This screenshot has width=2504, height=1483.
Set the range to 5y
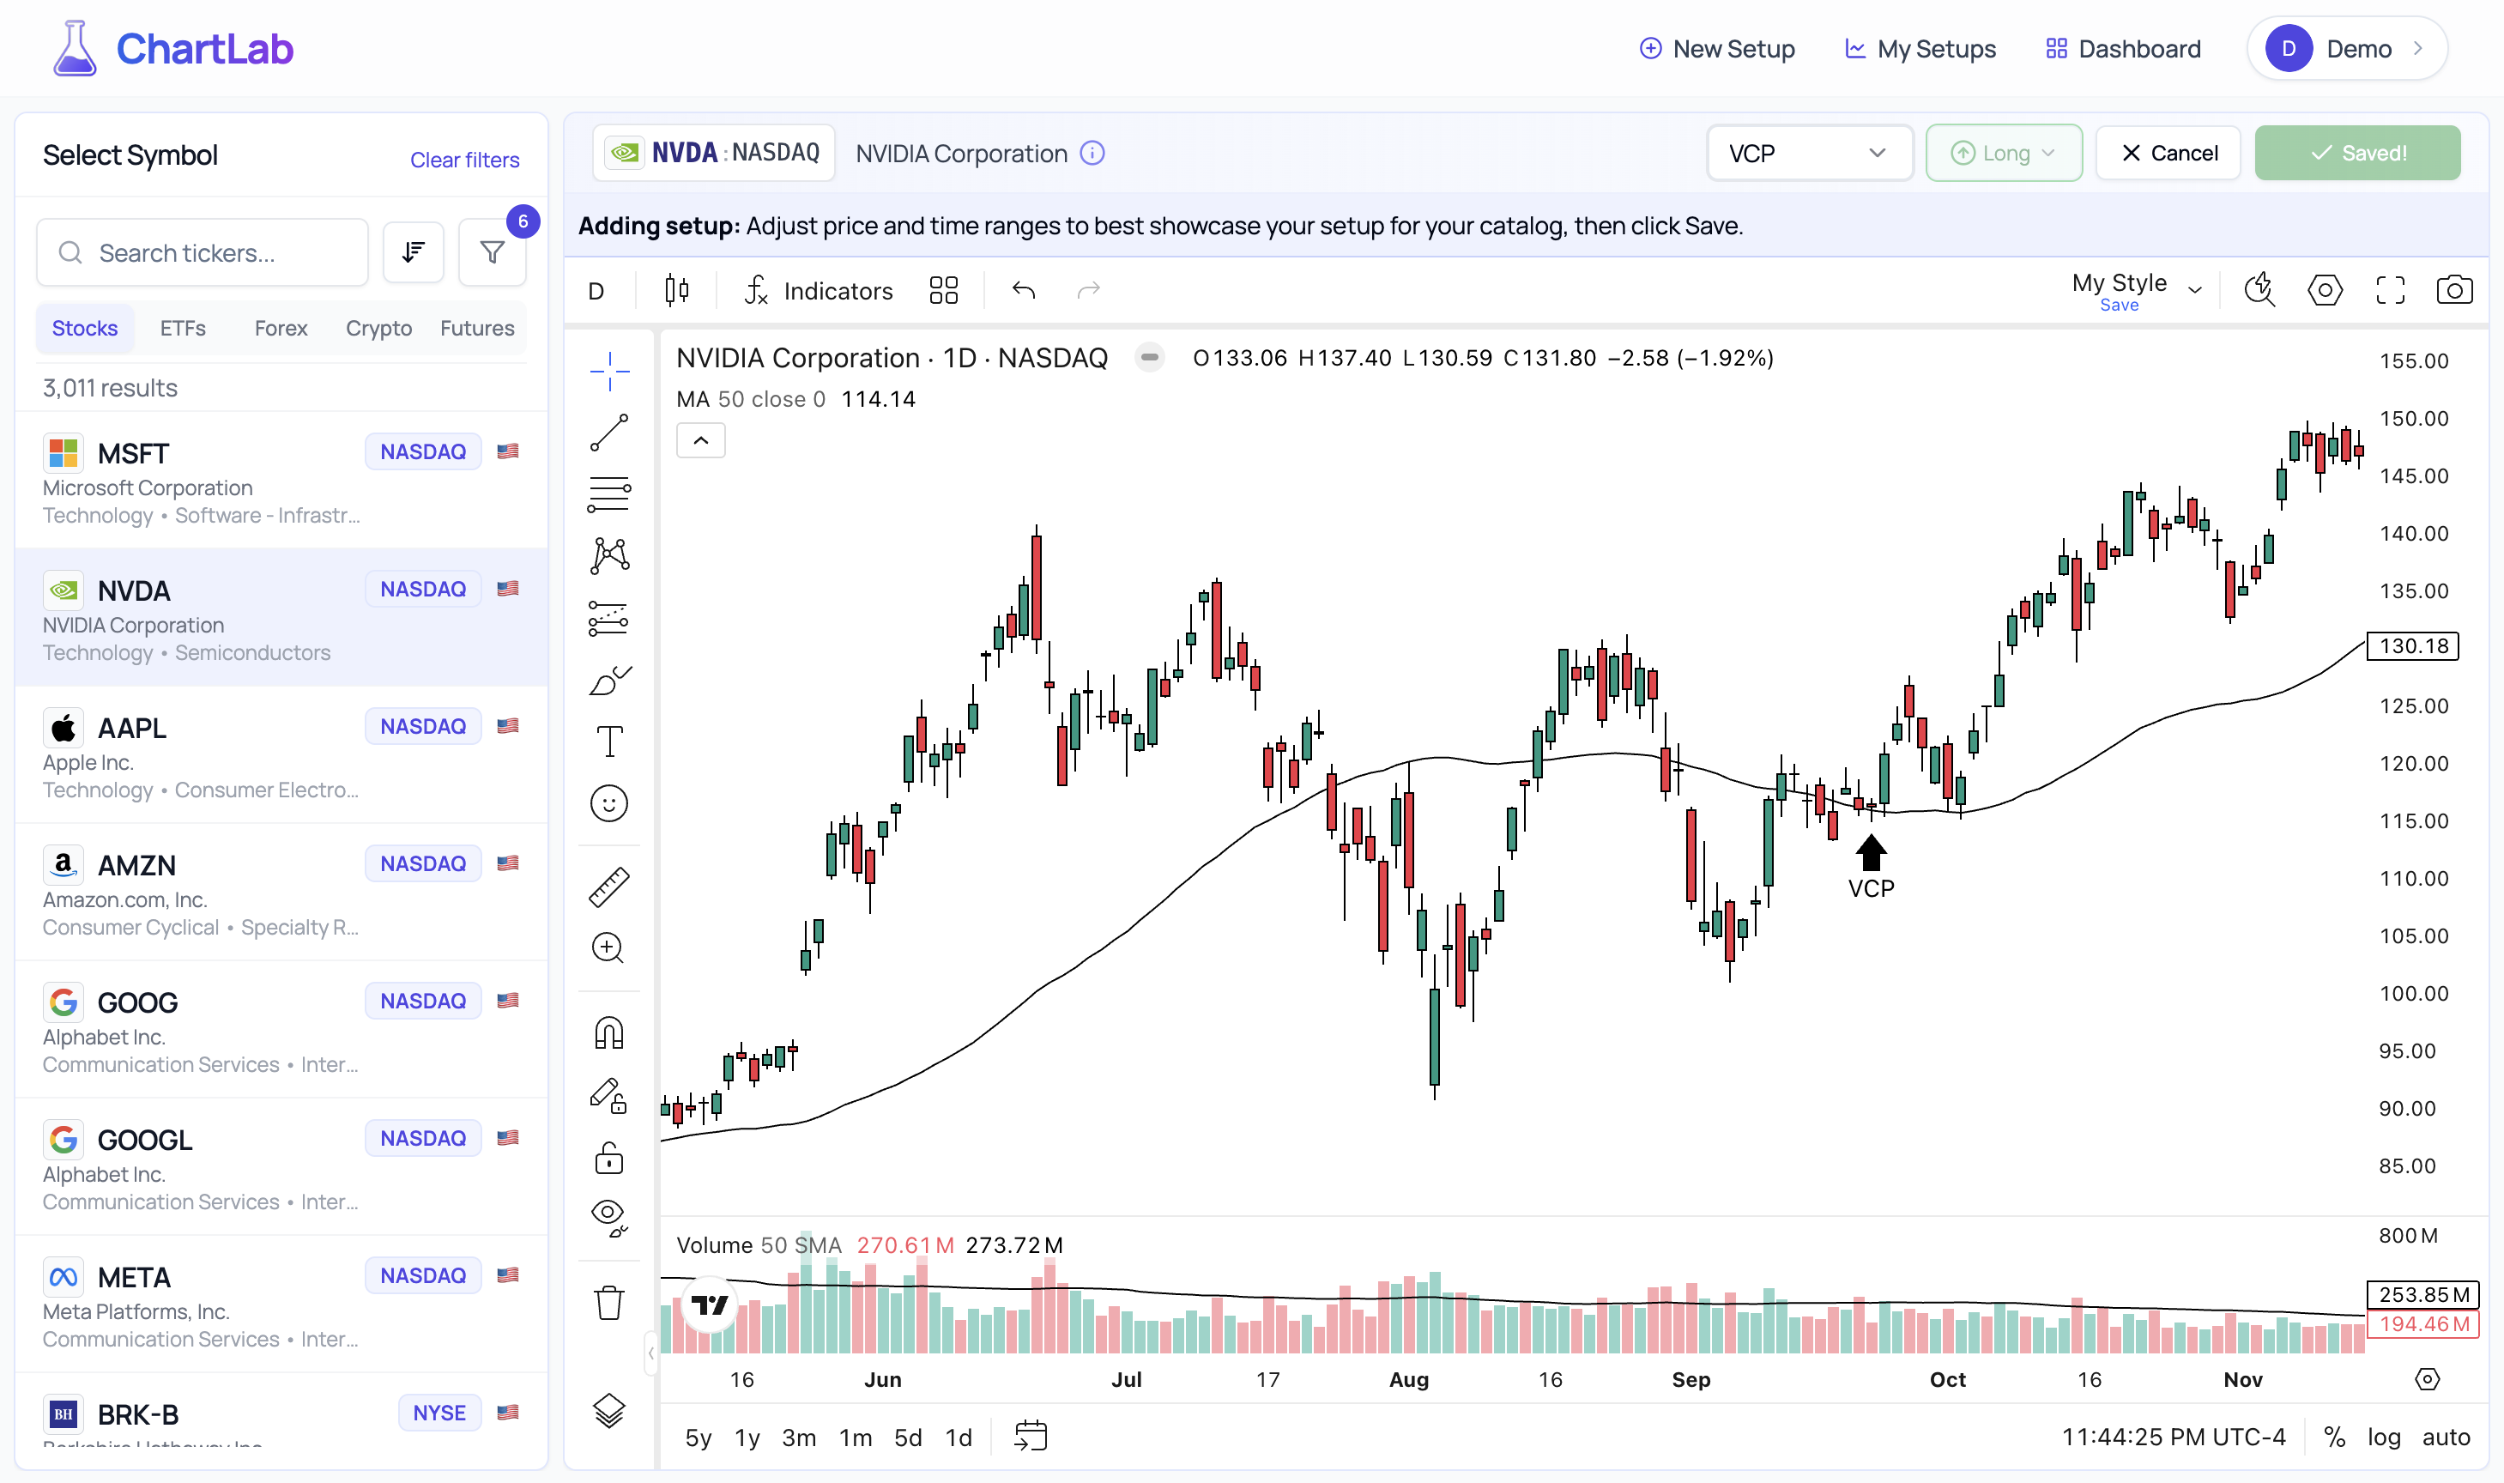click(x=698, y=1437)
